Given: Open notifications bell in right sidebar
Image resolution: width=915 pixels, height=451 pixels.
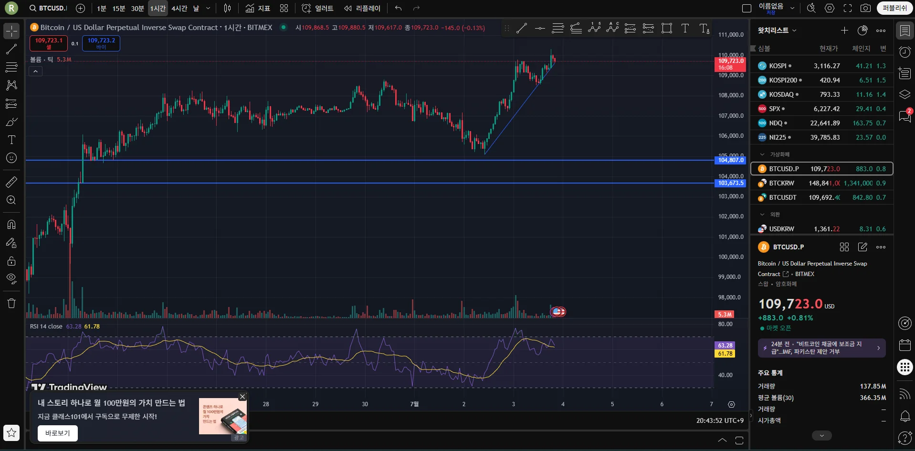Looking at the screenshot, I should tap(904, 416).
